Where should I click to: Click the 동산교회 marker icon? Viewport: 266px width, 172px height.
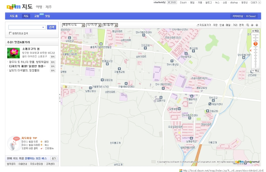click(x=193, y=51)
